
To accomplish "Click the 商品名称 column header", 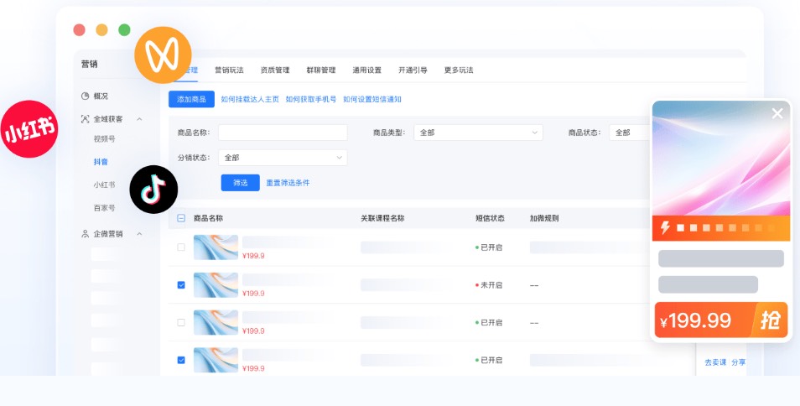I will point(208,218).
